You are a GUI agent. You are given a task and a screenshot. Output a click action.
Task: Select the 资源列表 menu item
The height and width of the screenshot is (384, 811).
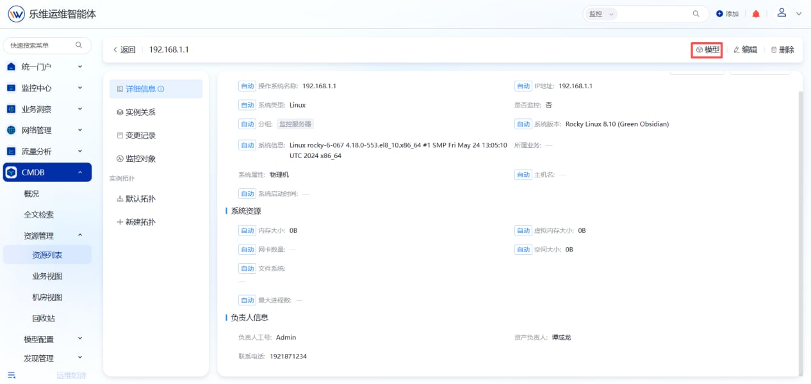(x=47, y=255)
